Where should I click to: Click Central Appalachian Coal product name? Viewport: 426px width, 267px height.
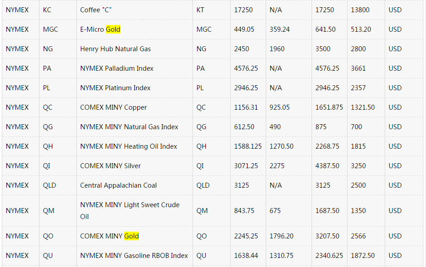click(x=119, y=186)
